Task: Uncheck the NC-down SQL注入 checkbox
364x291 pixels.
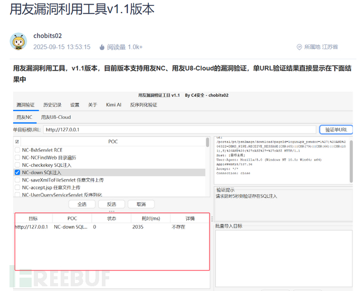Action: [x=17, y=172]
